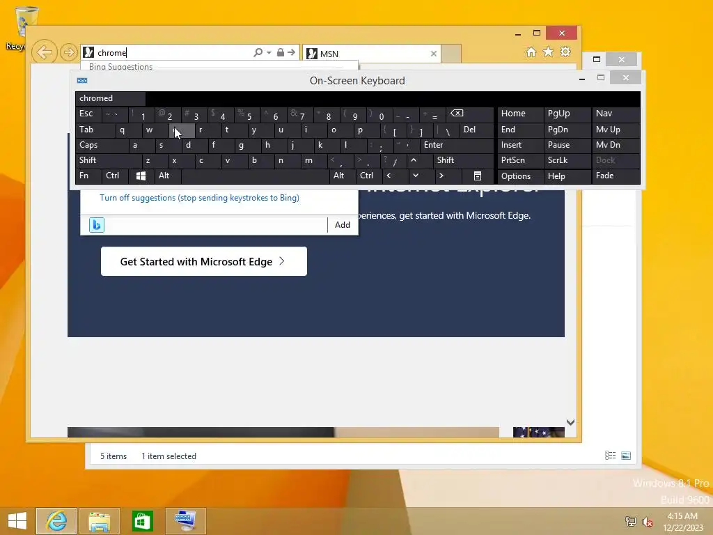The width and height of the screenshot is (713, 535).
Task: Click the letter d key
Action: coord(194,145)
